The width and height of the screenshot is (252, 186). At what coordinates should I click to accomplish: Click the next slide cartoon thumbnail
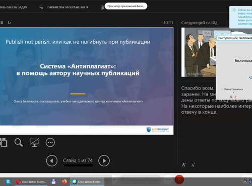(199, 52)
